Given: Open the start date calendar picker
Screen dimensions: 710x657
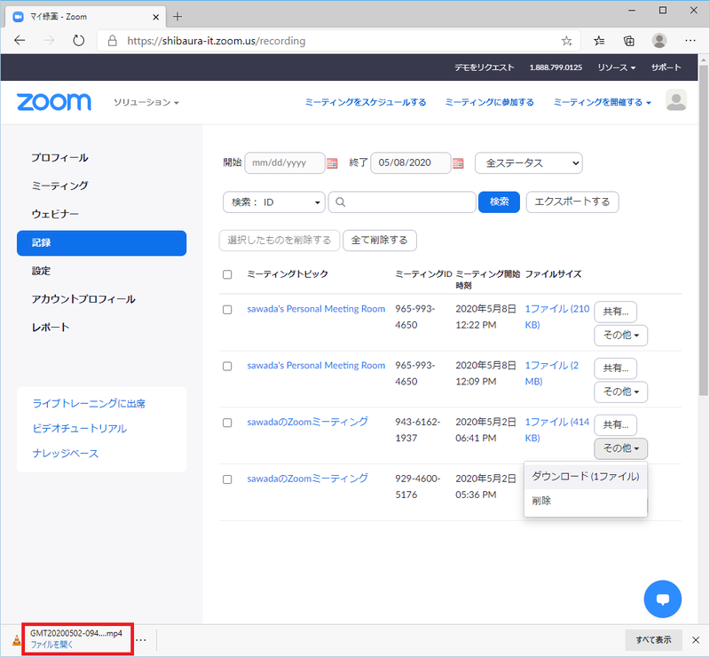Looking at the screenshot, I should coord(332,163).
